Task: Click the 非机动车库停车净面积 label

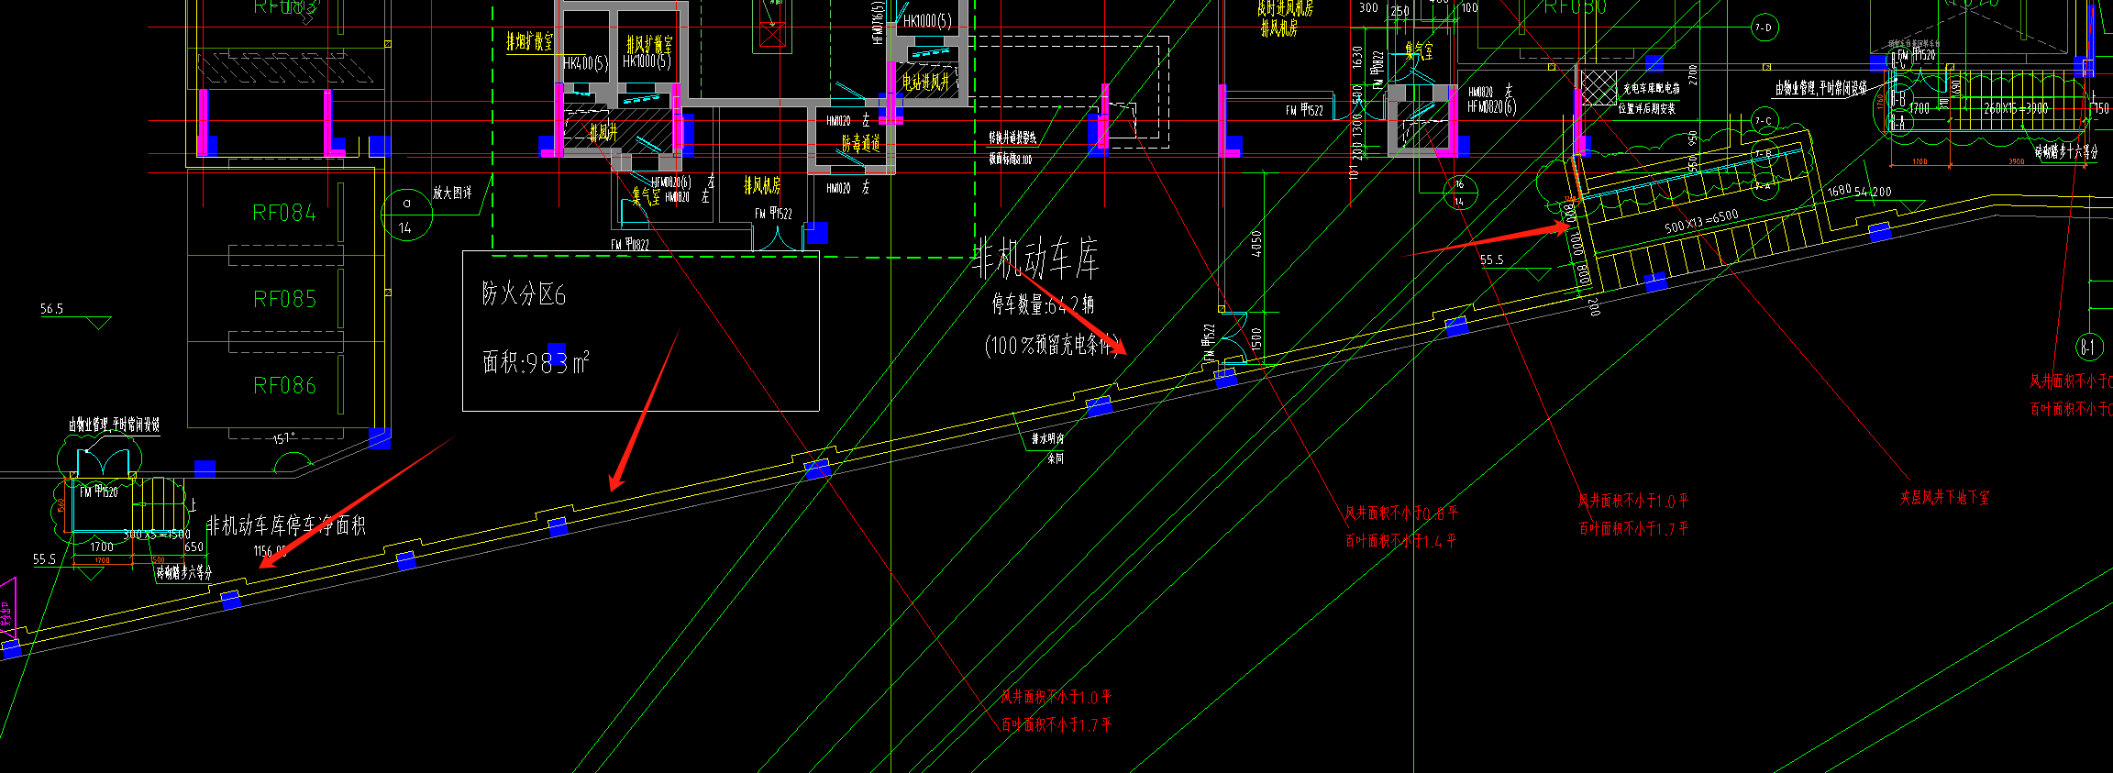Action: point(285,525)
